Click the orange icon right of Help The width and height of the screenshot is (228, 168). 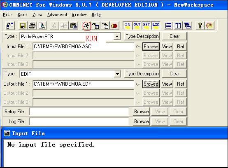coord(209,26)
